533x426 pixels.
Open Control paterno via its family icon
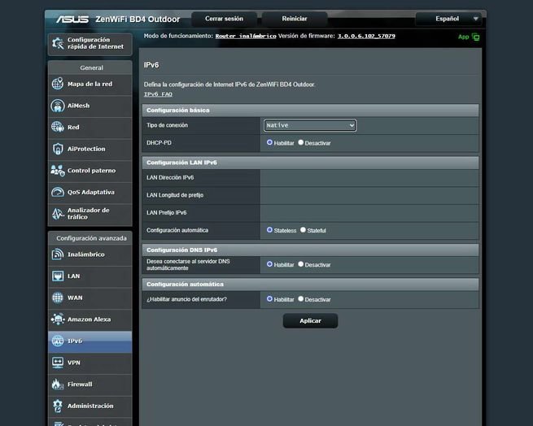tap(57, 171)
